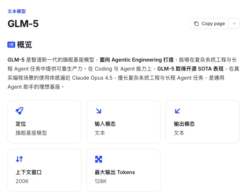Viewport: 252px width, 196px height.
Task: Click the 128K value text
Action: 101,181
